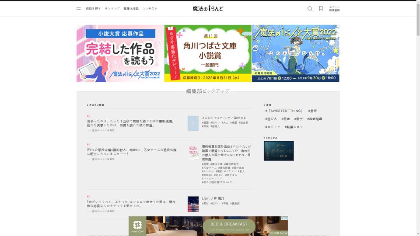Open 作品を探す menu item
This screenshot has width=420, height=236.
tap(93, 9)
